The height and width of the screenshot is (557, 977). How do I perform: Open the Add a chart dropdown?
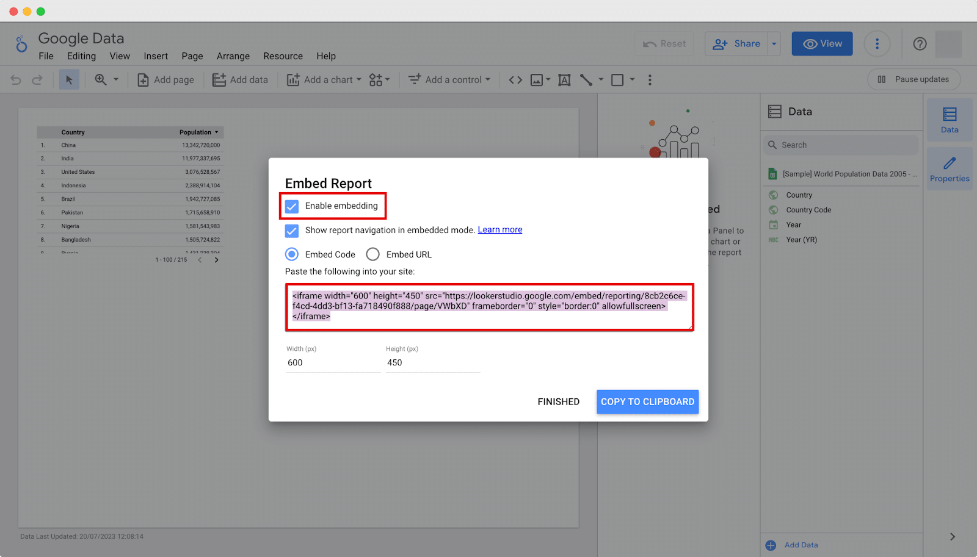coord(324,80)
